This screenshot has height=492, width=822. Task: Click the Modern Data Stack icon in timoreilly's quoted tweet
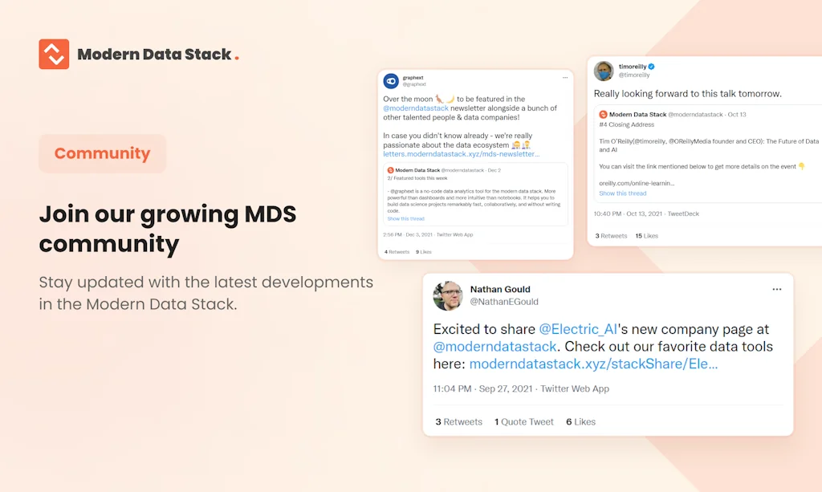603,114
